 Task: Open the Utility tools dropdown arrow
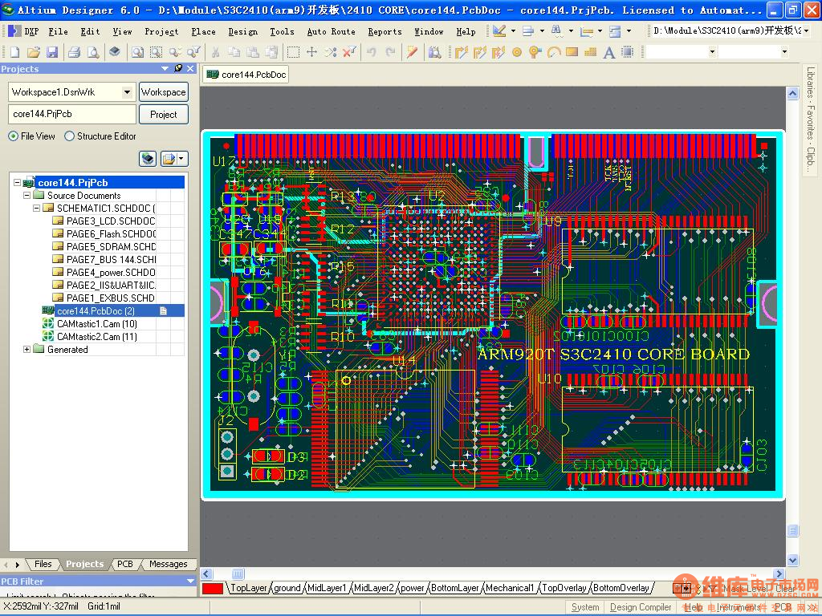tap(513, 31)
